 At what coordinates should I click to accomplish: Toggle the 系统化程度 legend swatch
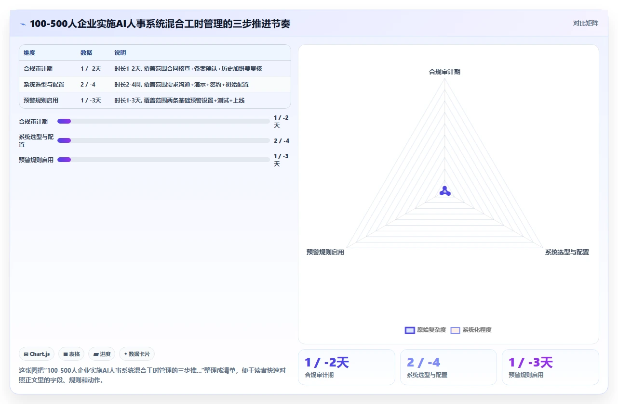click(x=455, y=330)
